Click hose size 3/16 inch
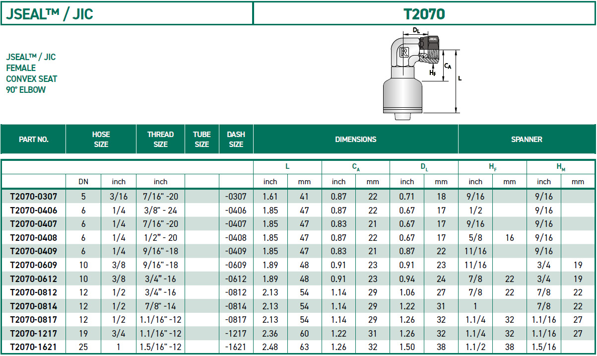Image resolution: width=597 pixels, height=356 pixels. 119,197
